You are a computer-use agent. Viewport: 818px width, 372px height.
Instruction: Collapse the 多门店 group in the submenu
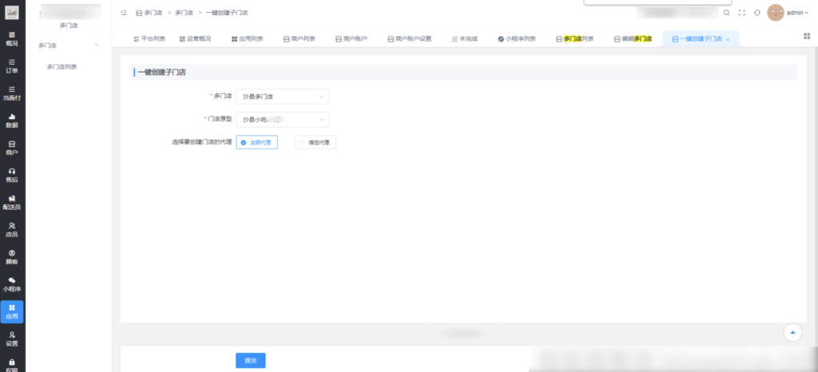pos(96,46)
